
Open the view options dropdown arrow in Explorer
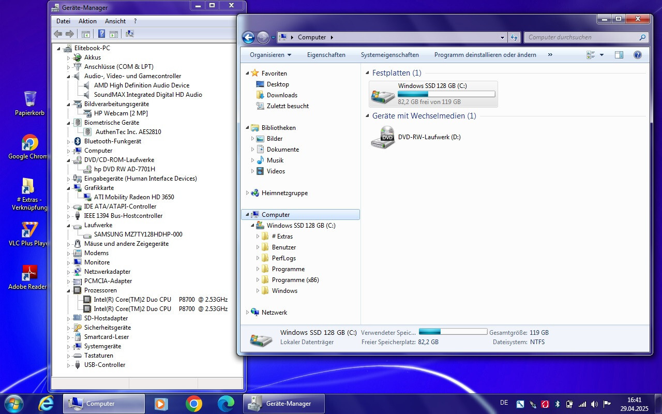point(601,55)
